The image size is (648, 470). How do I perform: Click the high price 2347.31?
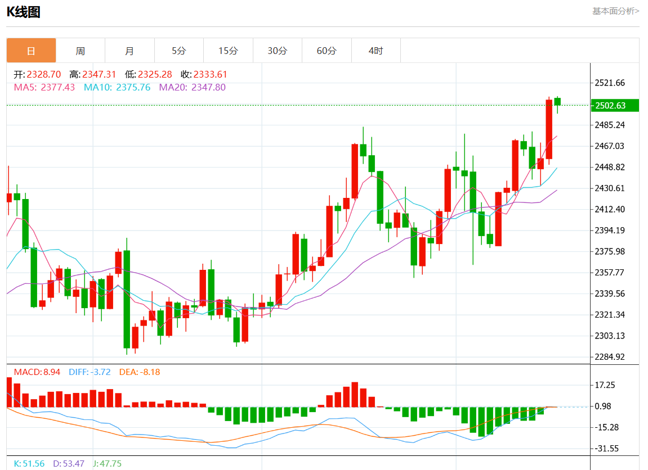99,74
